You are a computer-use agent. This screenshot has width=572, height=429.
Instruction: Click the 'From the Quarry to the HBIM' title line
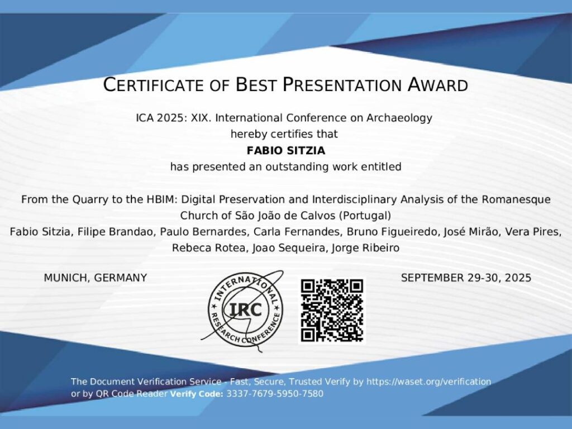click(285, 199)
